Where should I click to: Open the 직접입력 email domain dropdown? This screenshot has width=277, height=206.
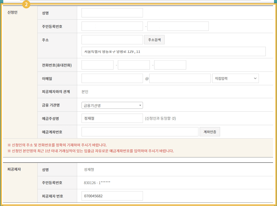[236, 78]
